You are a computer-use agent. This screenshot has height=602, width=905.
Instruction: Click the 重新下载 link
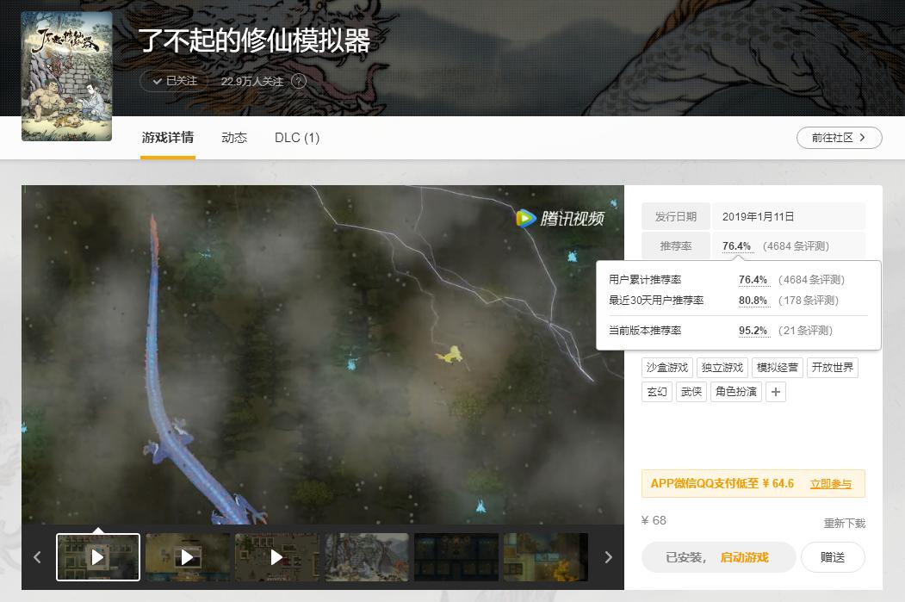(x=845, y=521)
